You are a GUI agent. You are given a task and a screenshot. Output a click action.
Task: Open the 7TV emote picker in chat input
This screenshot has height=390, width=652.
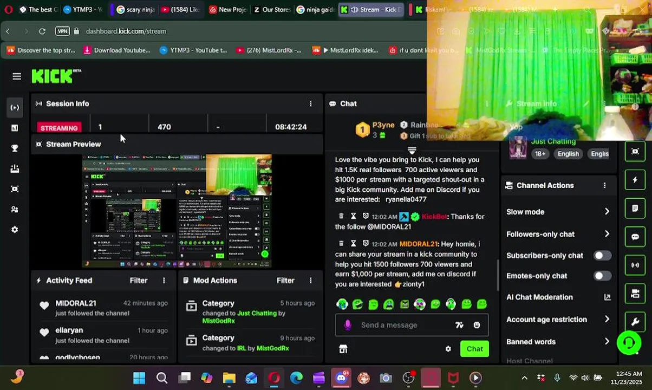click(x=459, y=325)
